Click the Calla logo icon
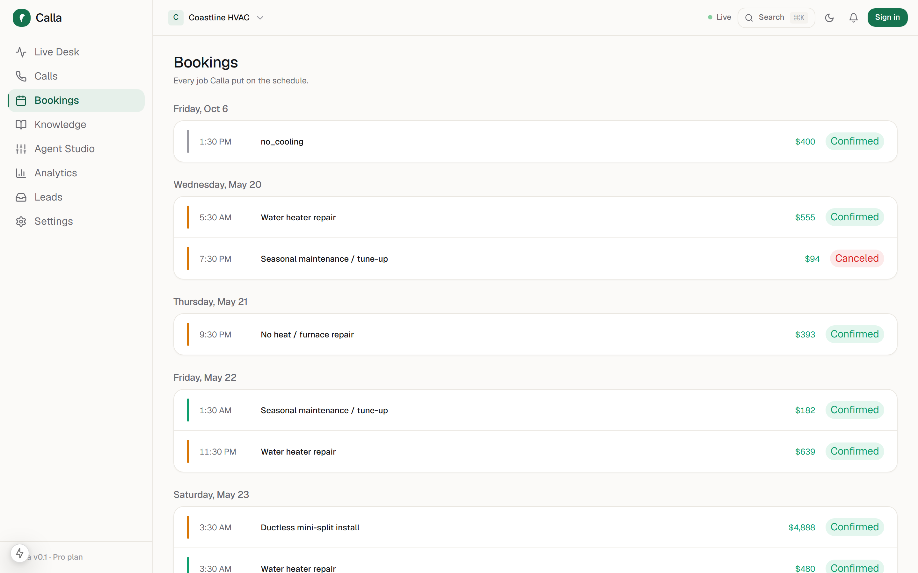The width and height of the screenshot is (918, 573). (x=22, y=18)
